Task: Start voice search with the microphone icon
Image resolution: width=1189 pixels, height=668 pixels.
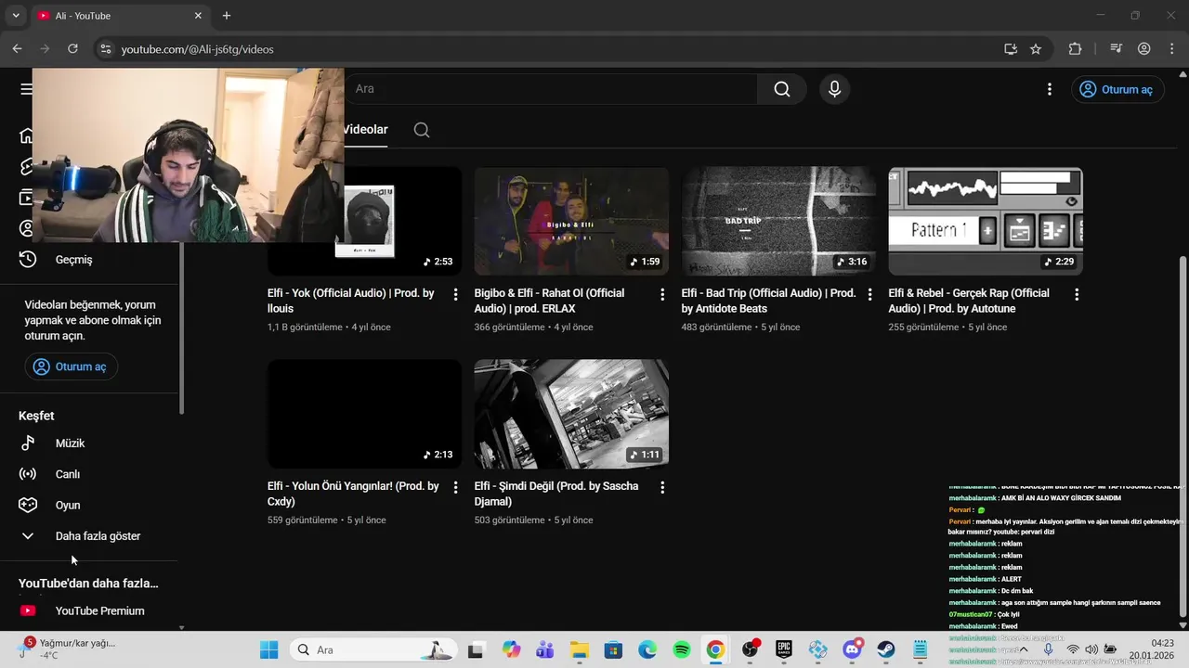Action: (x=834, y=89)
